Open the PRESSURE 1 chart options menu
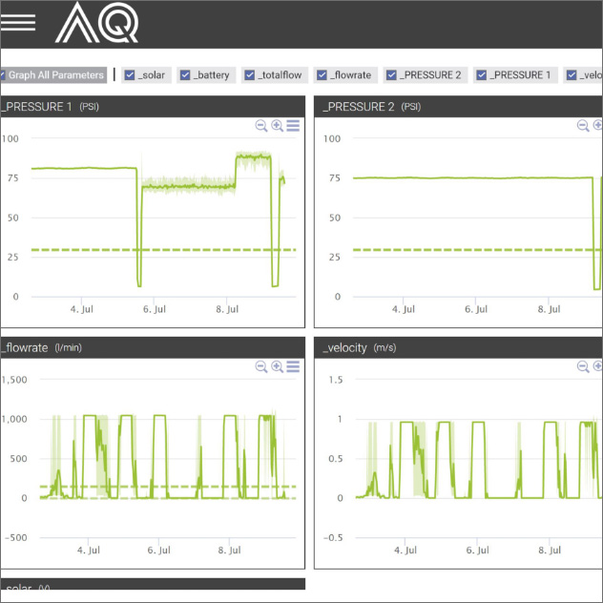The height and width of the screenshot is (603, 603). 293,125
